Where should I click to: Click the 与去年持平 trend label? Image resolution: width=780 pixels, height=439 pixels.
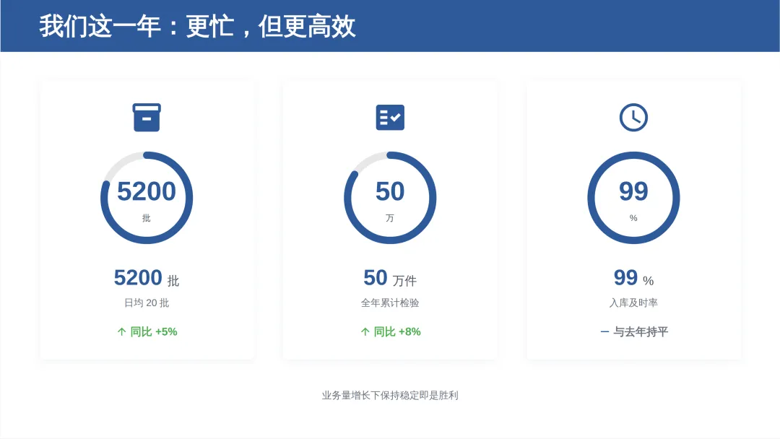(641, 331)
